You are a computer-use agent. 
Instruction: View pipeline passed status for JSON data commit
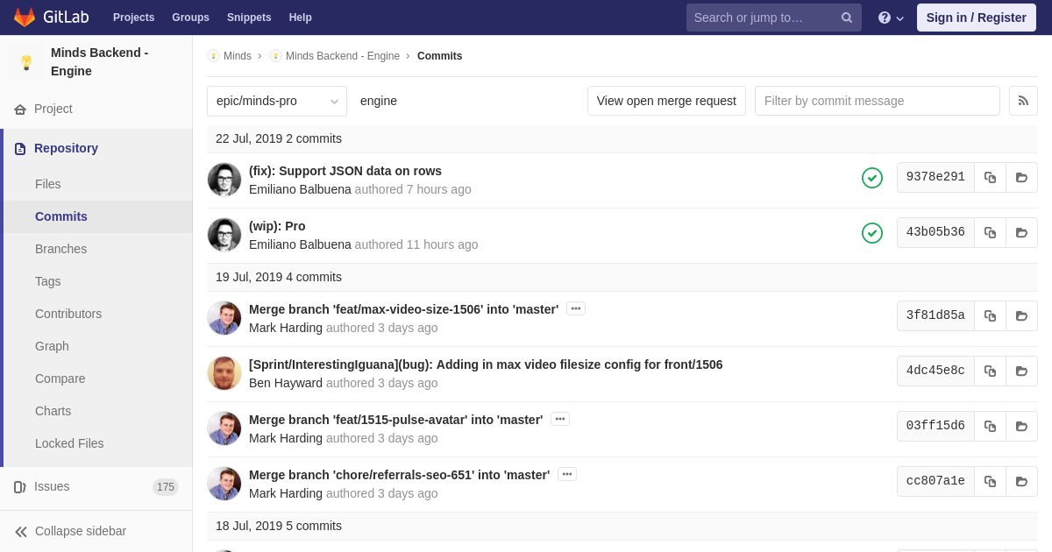(872, 178)
